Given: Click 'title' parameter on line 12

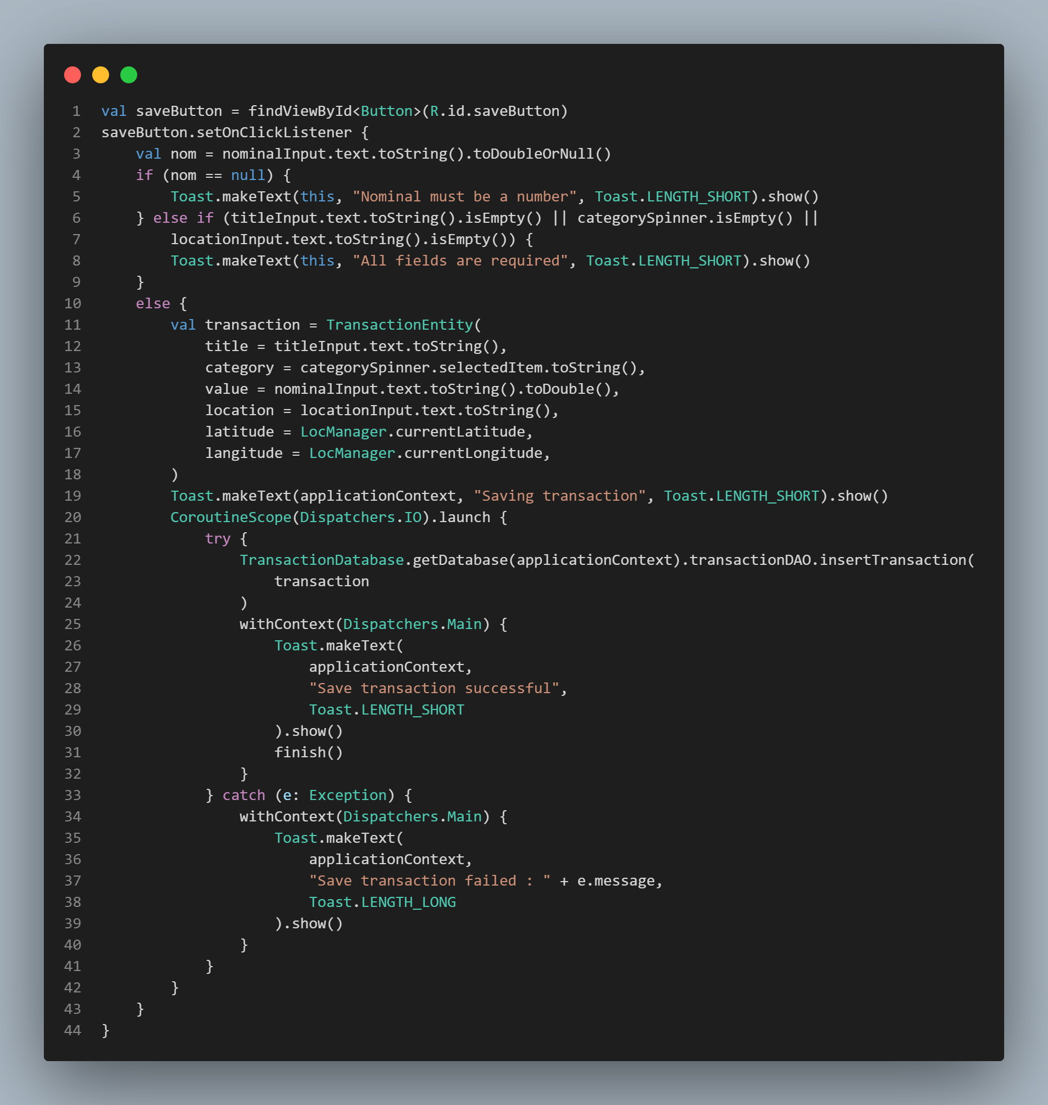Looking at the screenshot, I should [227, 347].
